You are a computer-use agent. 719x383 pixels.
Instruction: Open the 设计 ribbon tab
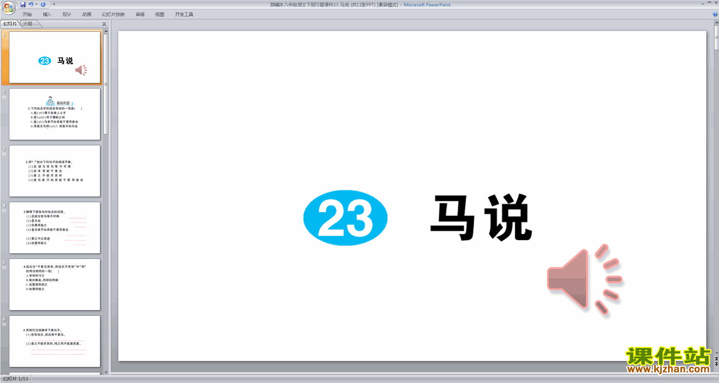click(67, 15)
